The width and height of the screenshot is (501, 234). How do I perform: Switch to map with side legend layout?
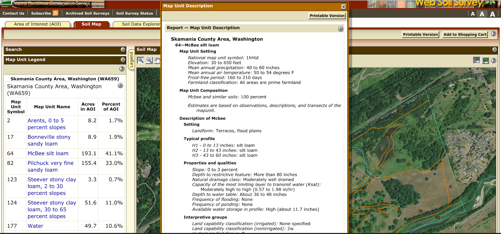pos(477,60)
